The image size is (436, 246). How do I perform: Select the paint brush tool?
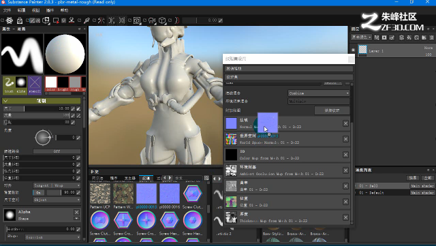click(32, 20)
